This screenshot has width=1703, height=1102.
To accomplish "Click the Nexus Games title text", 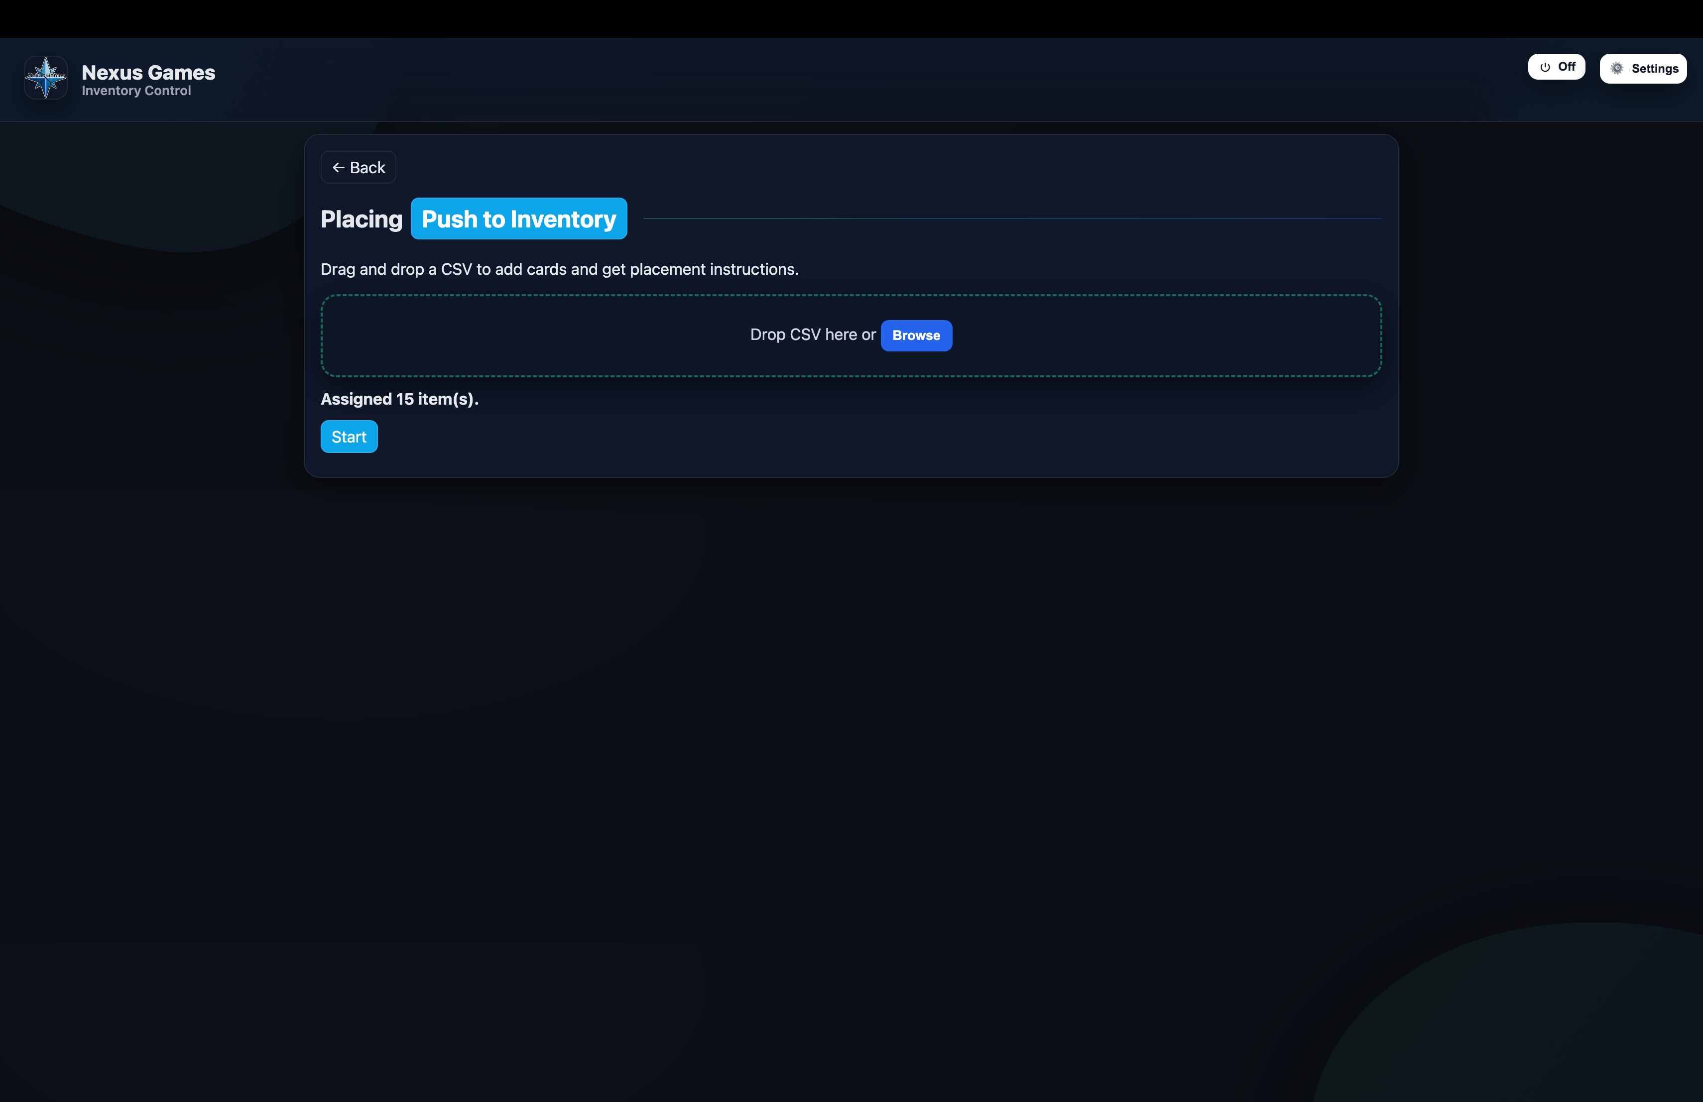I will [x=148, y=72].
